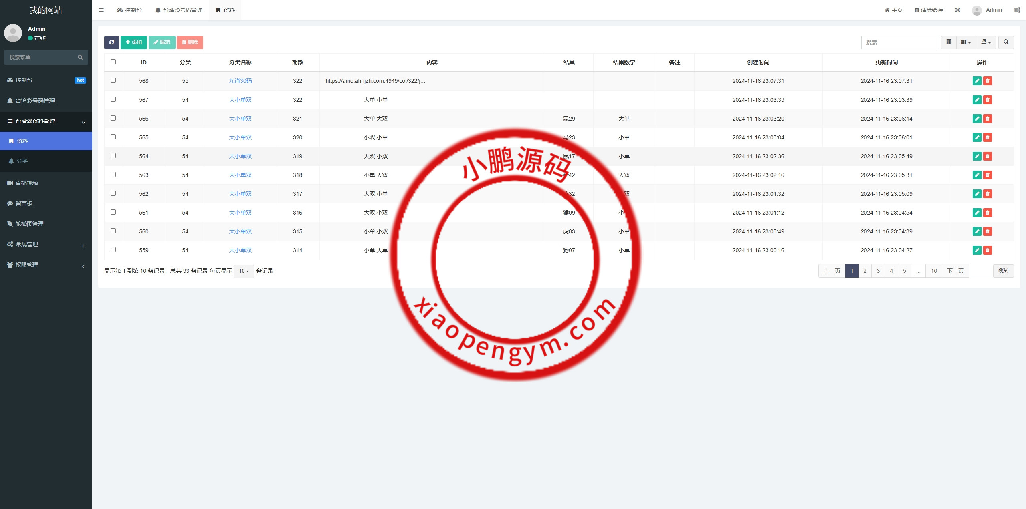The image size is (1026, 509).
Task: Open the 主页 link in the top bar
Action: (894, 10)
